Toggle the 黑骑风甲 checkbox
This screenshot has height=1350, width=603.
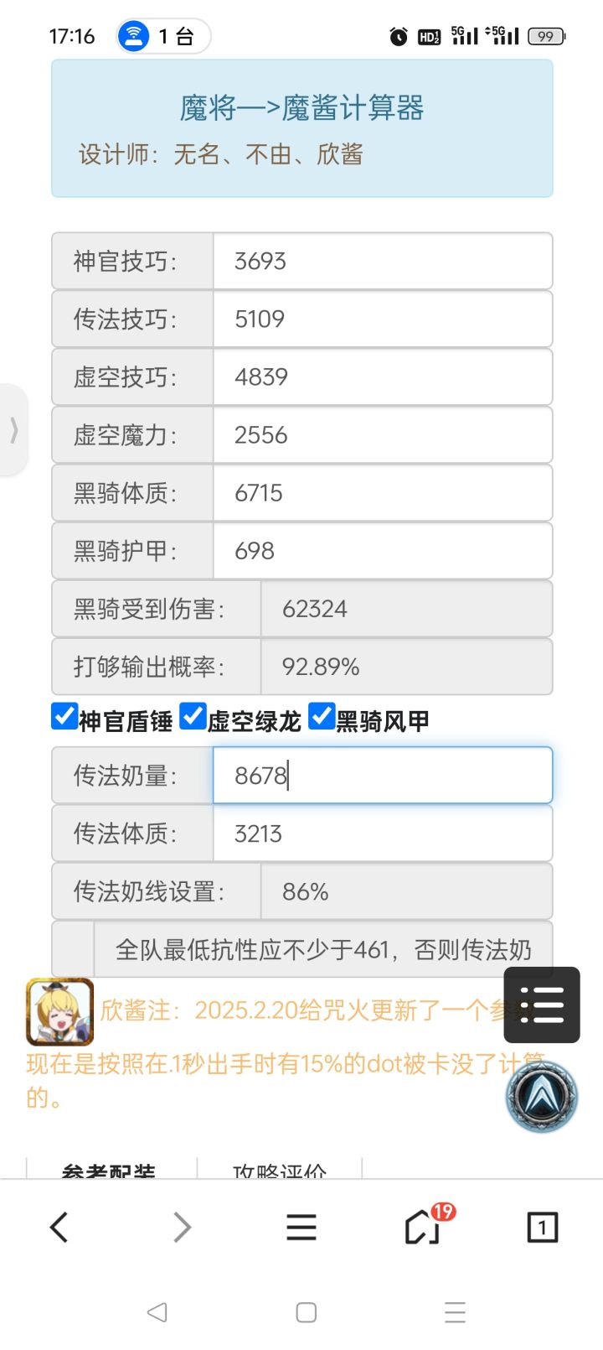[x=322, y=717]
